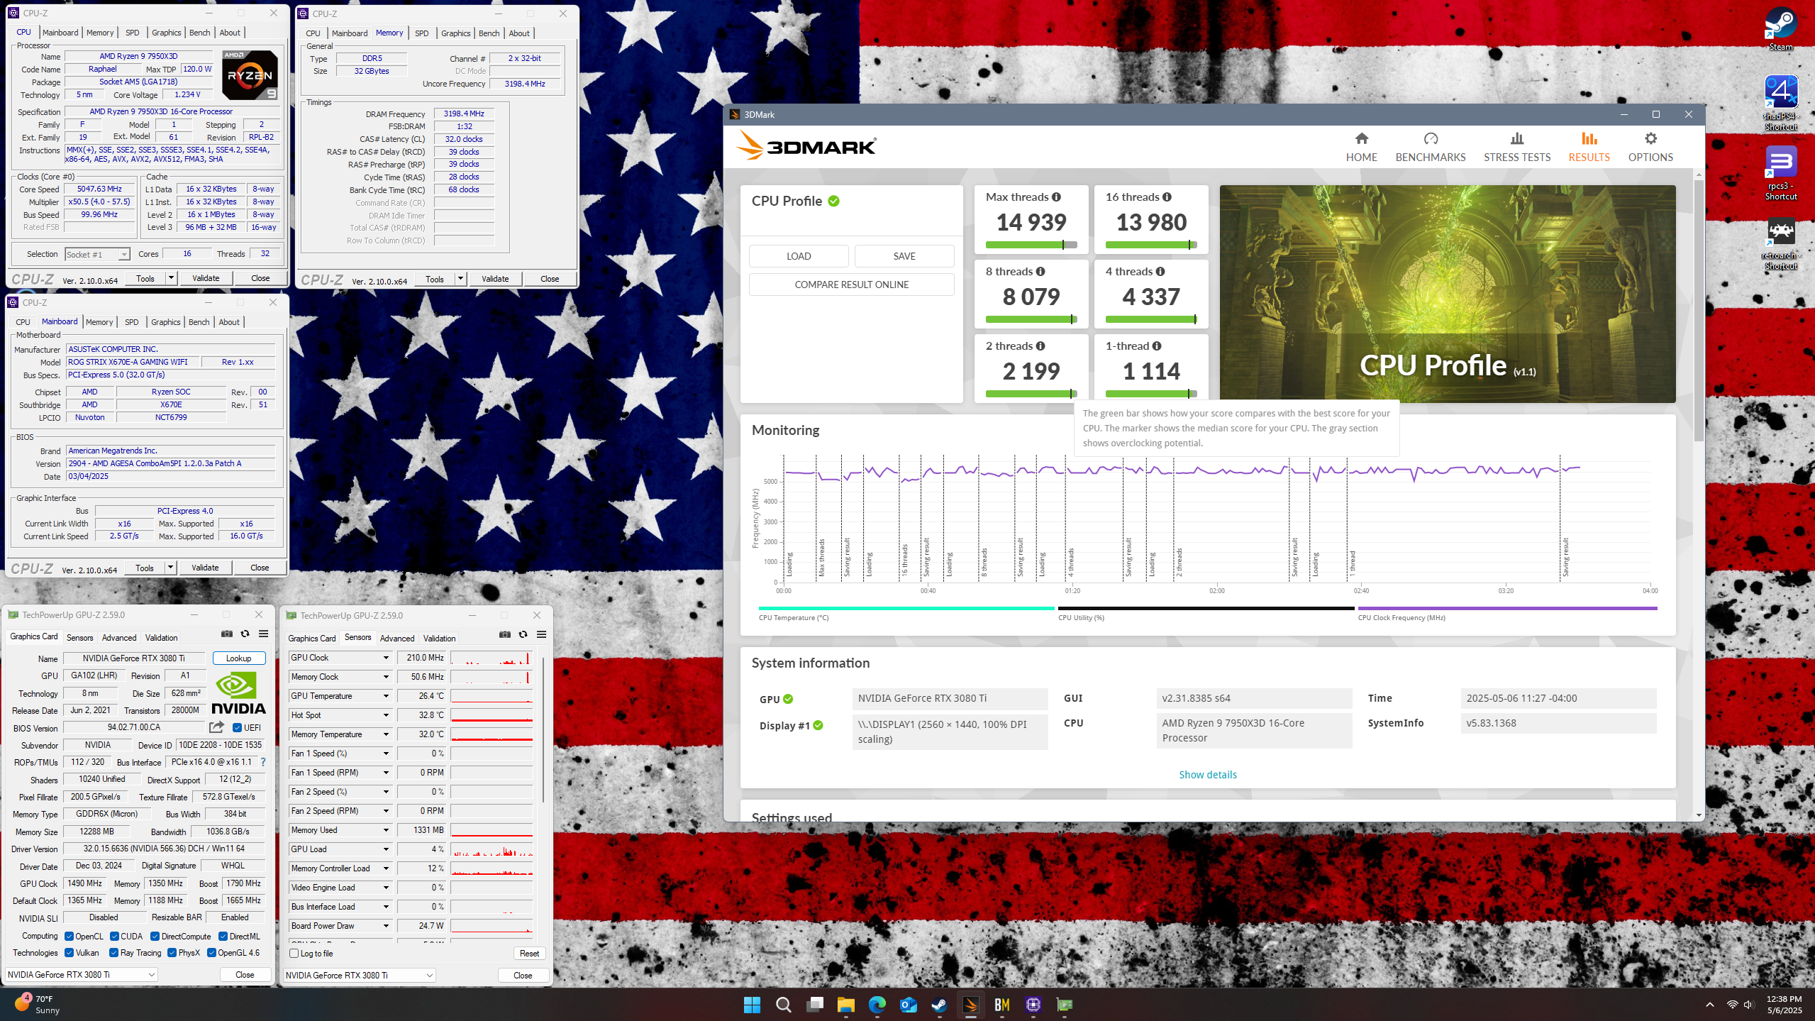
Task: Open the 3DMark BENCHMARKS section
Action: [1430, 147]
